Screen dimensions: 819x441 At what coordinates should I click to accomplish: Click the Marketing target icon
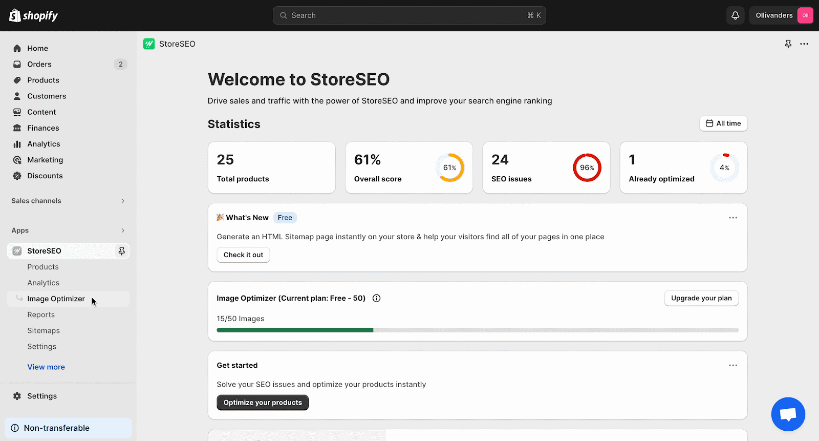click(x=17, y=160)
